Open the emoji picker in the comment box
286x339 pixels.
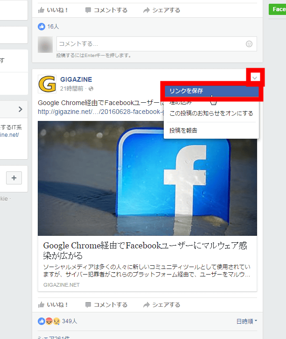[x=249, y=44]
